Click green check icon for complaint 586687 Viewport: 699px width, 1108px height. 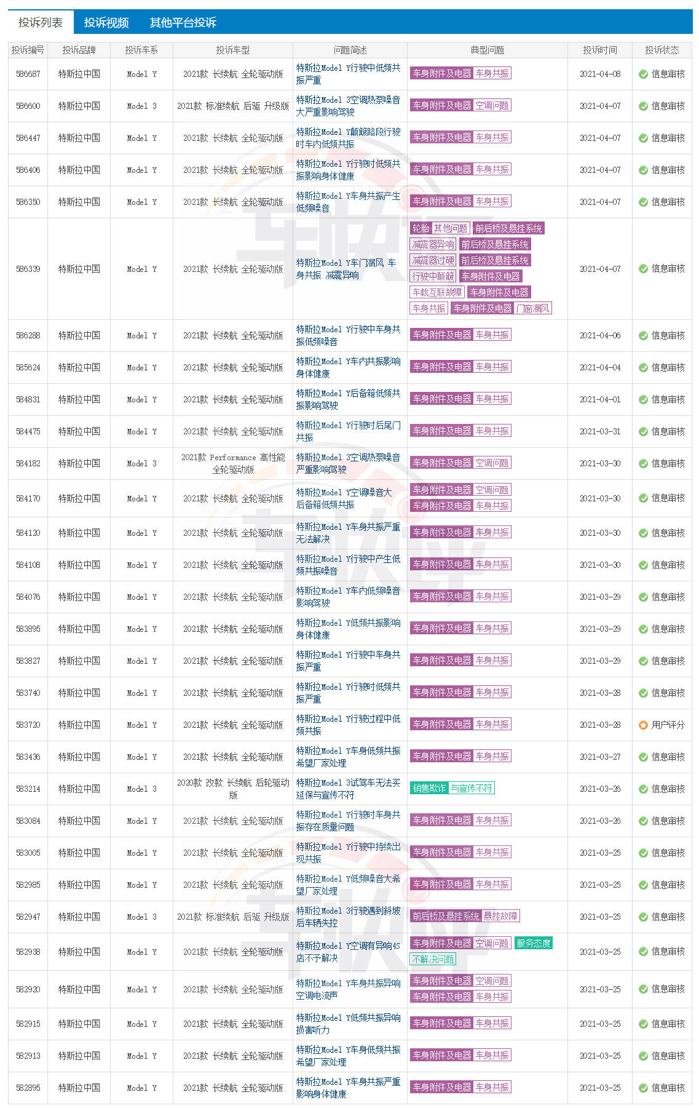click(643, 74)
